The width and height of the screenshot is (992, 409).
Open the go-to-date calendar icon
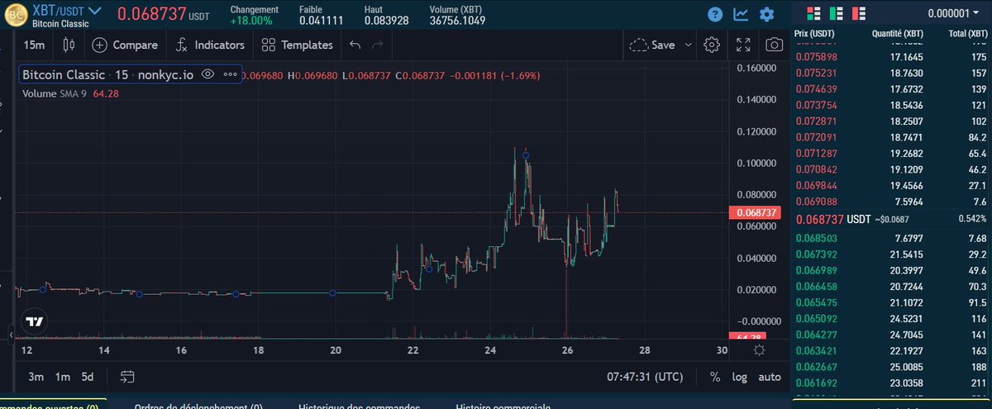(127, 377)
